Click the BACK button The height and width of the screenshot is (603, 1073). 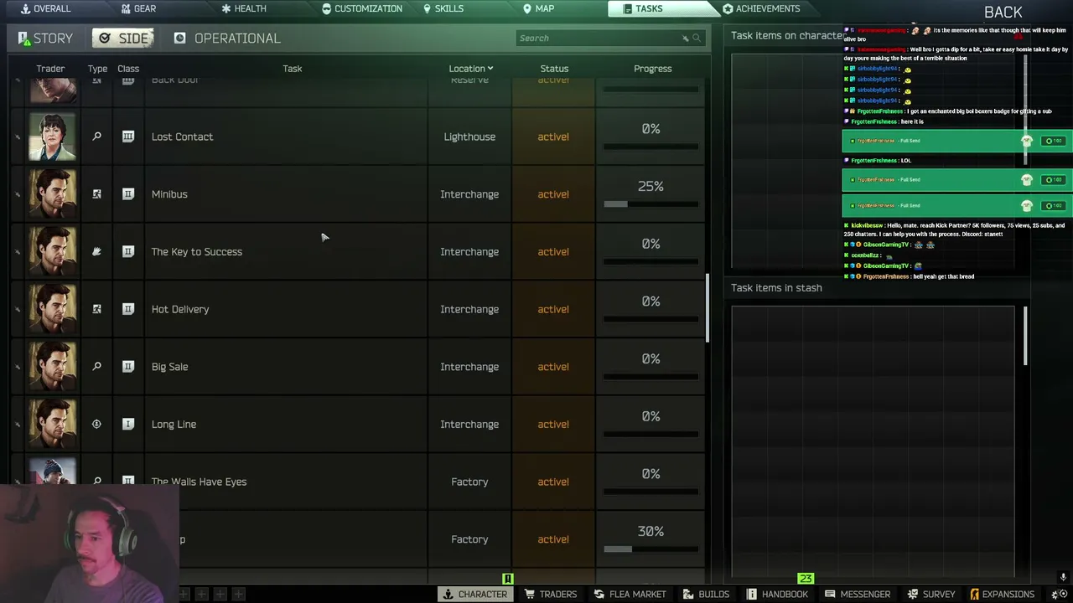click(1003, 12)
